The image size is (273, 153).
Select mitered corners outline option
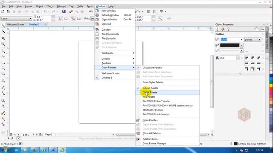247,58
